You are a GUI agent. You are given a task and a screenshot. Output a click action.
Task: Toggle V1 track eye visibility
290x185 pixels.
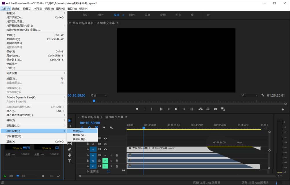click(105, 149)
